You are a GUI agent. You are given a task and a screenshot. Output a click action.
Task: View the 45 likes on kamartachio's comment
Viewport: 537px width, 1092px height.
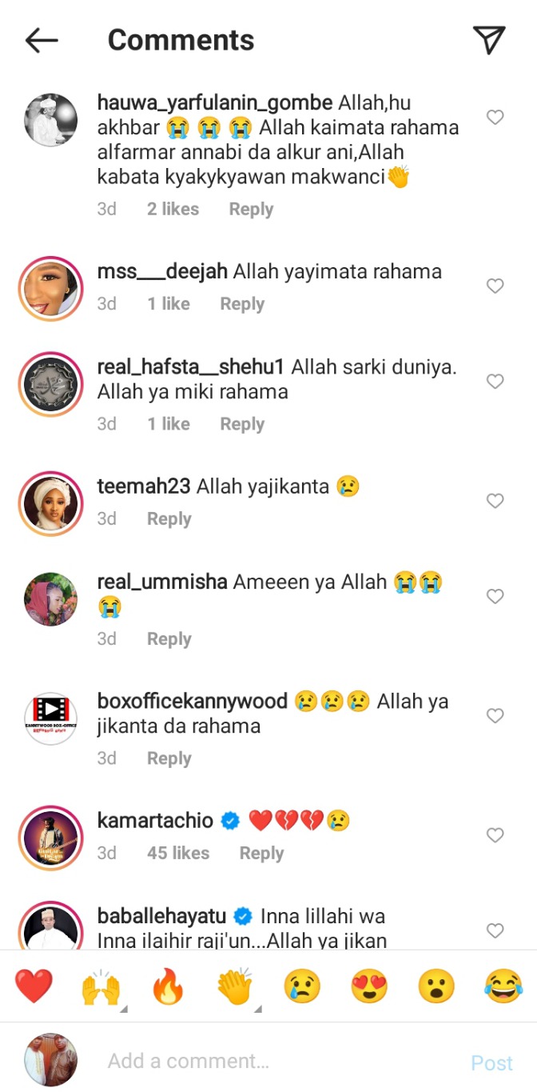(178, 853)
